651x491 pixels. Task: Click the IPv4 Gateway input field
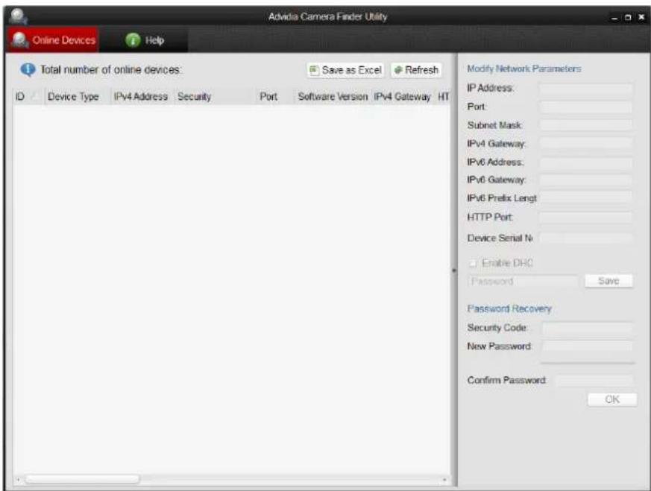(585, 144)
